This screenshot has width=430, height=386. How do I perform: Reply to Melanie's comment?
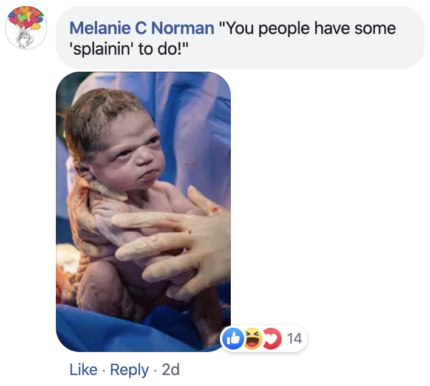pyautogui.click(x=129, y=370)
